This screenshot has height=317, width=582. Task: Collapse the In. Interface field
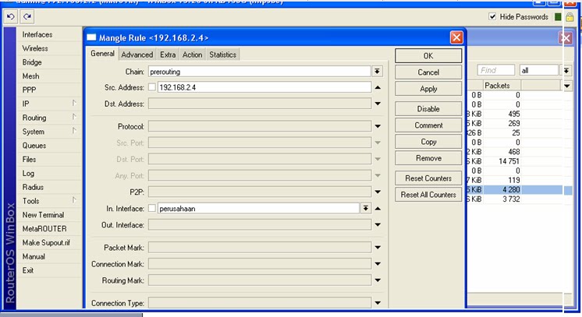click(x=378, y=209)
